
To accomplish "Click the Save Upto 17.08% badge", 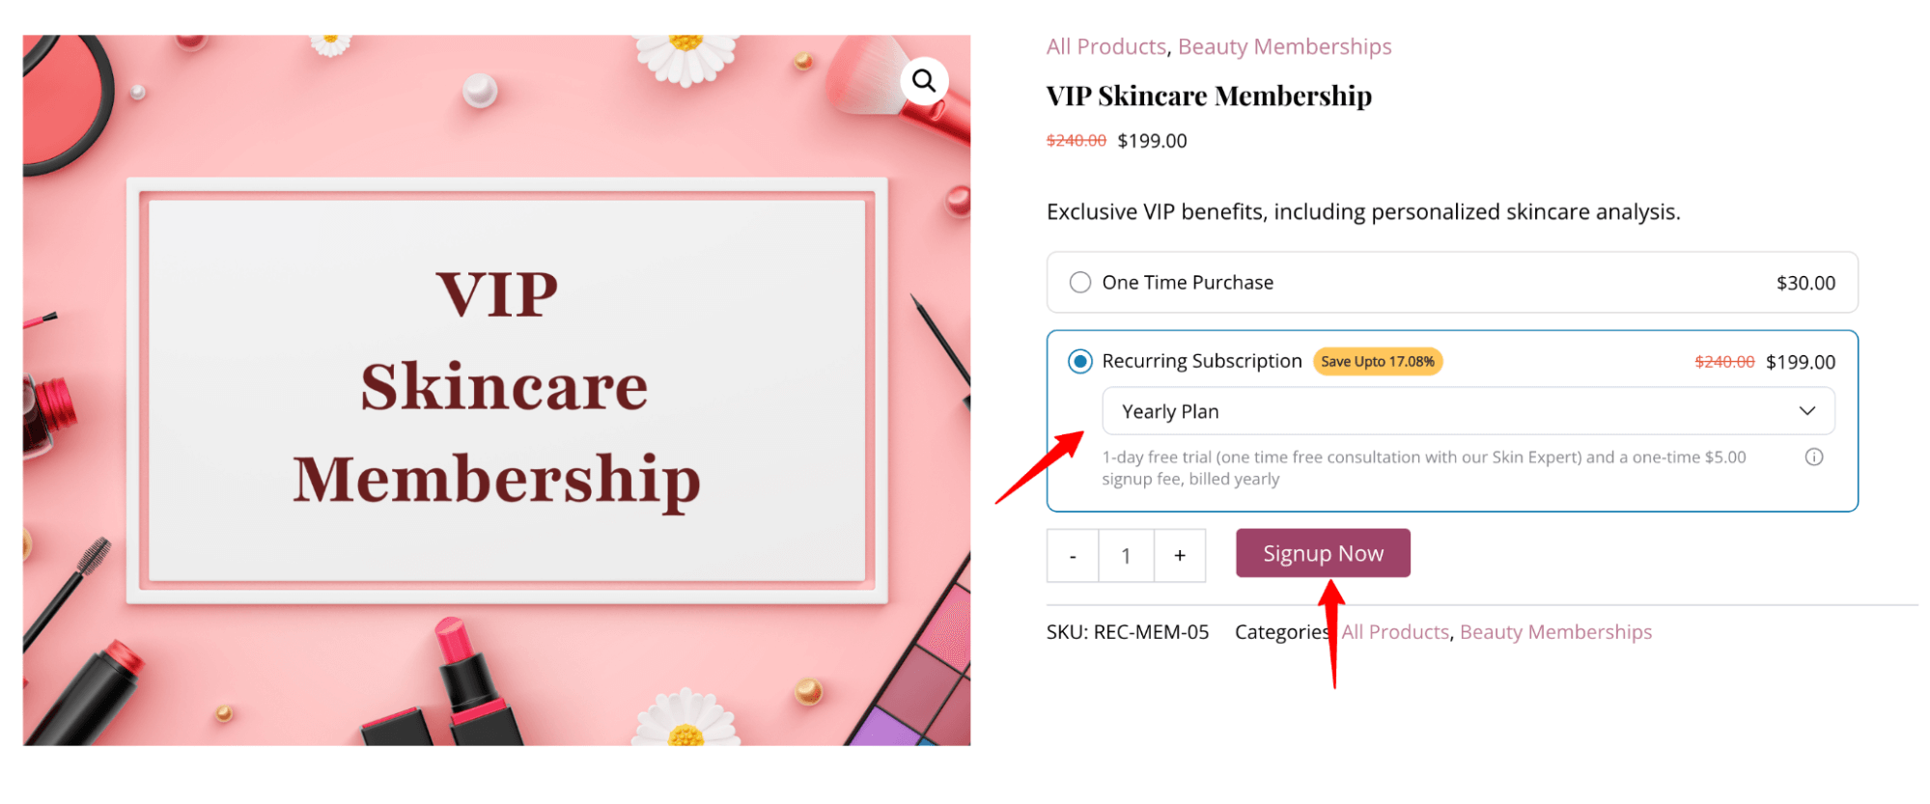I will (x=1378, y=361).
